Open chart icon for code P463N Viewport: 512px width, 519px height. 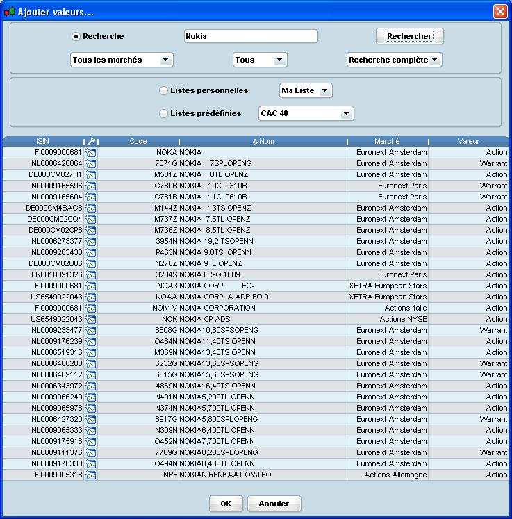90,252
